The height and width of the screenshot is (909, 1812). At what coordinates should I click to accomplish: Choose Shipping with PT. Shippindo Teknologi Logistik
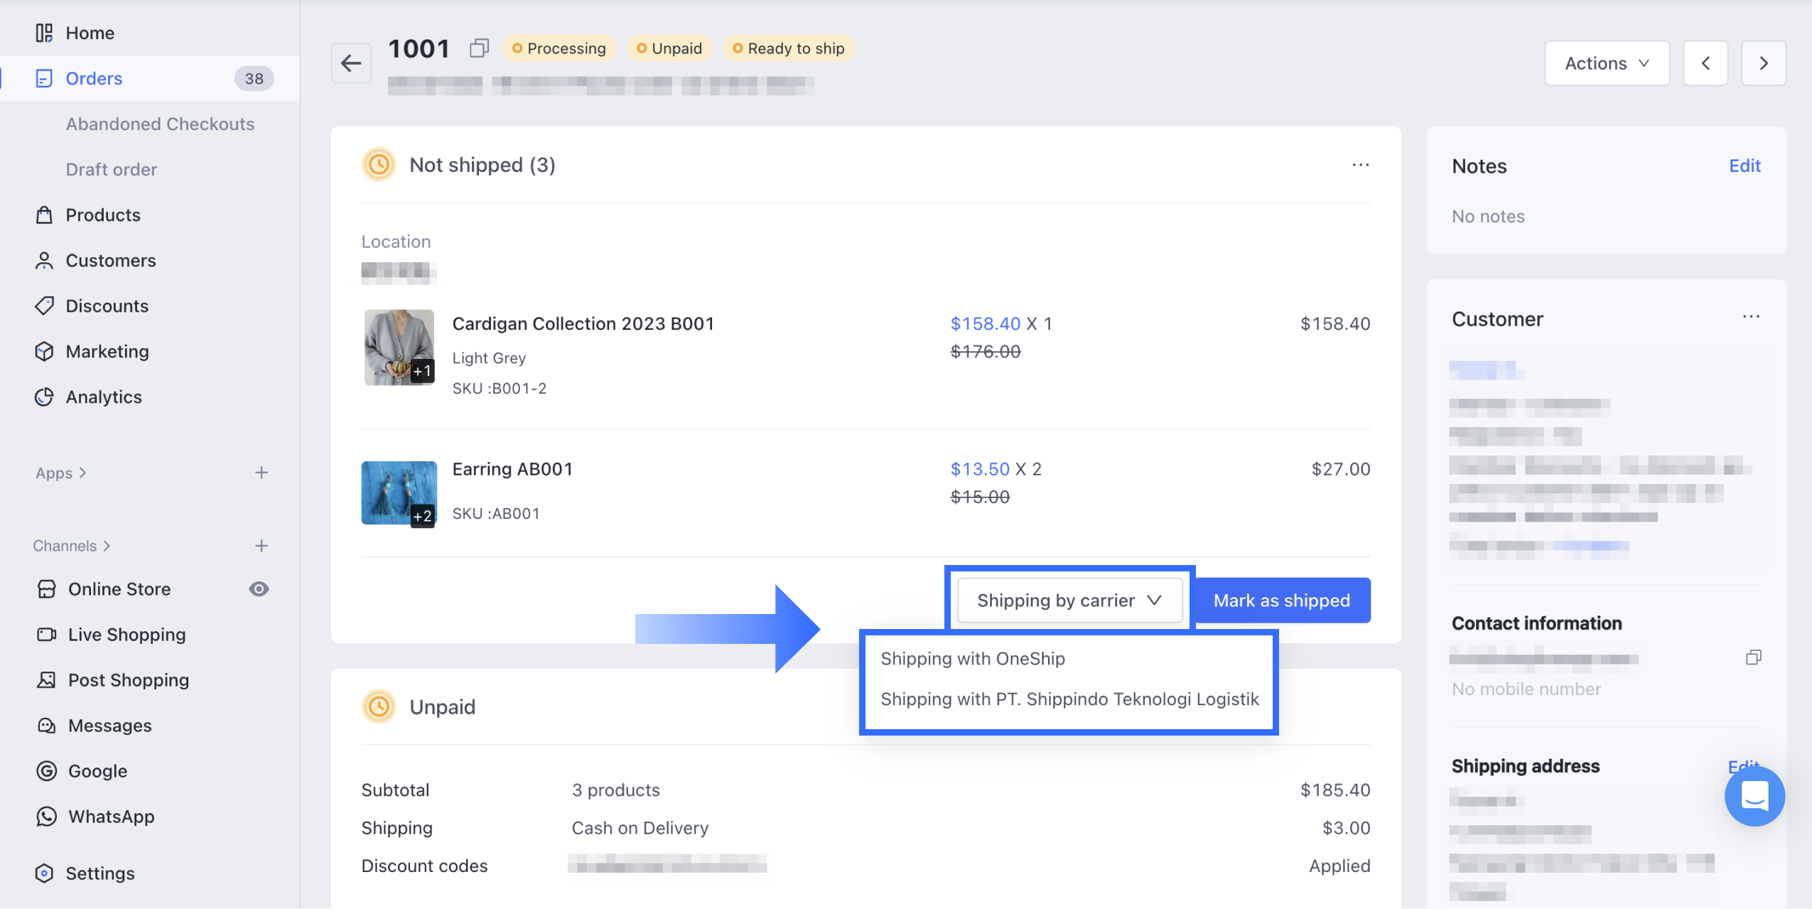click(x=1069, y=699)
